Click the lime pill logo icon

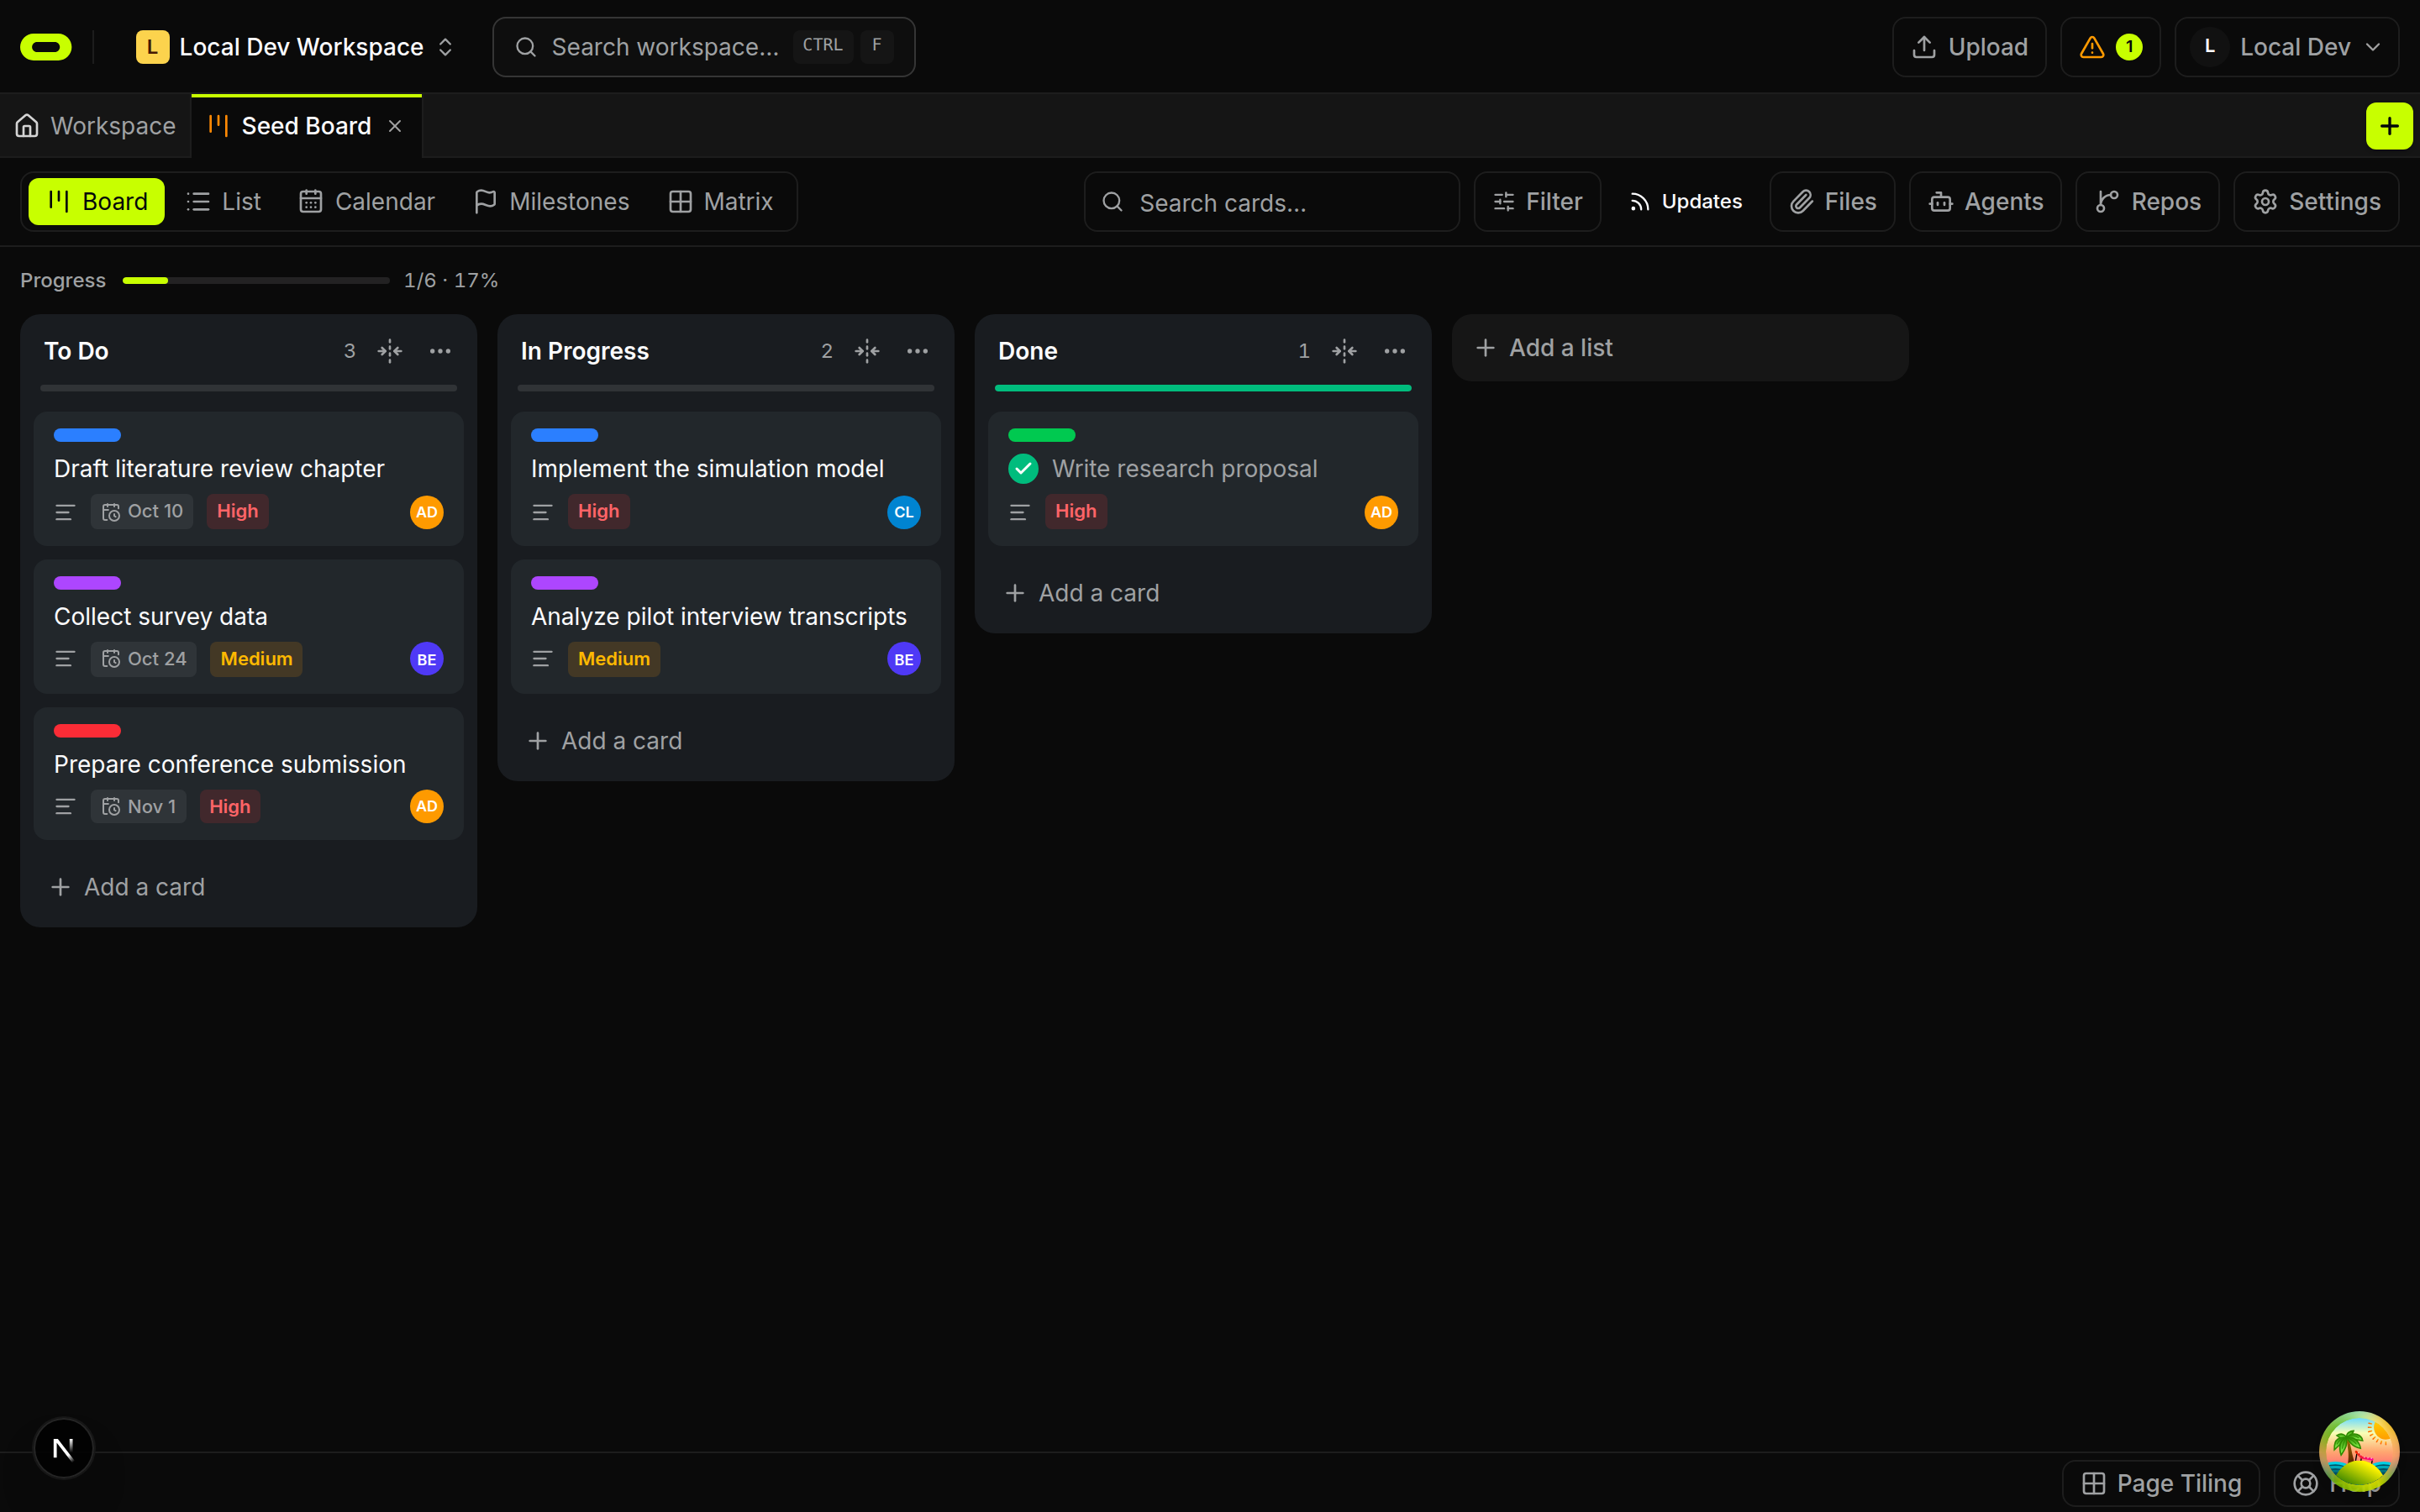pos(46,47)
